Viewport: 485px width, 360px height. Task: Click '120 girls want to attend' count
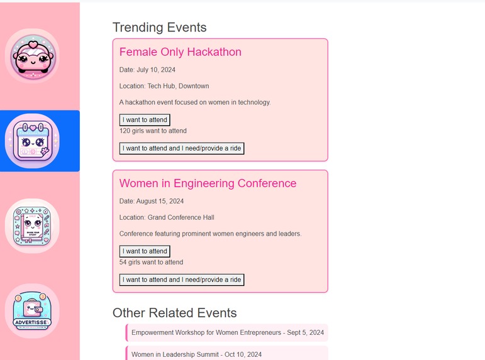click(153, 131)
